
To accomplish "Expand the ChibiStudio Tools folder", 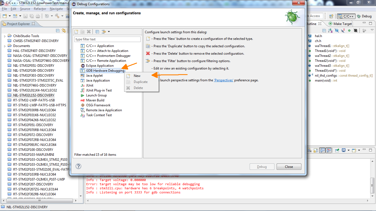I will [5, 36].
